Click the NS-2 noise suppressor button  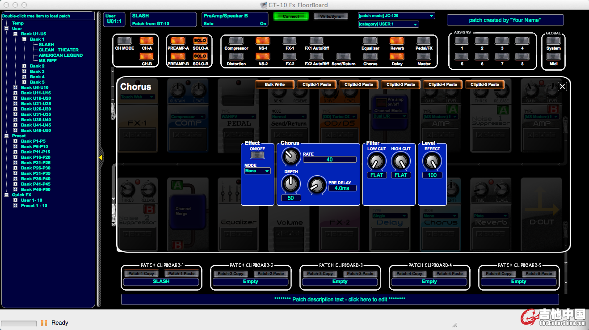(x=263, y=56)
